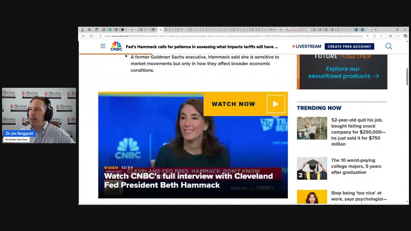Screen dimensions: 411x231
Task: Click trending thumbnail number 2 graduate
Action: 312,168
